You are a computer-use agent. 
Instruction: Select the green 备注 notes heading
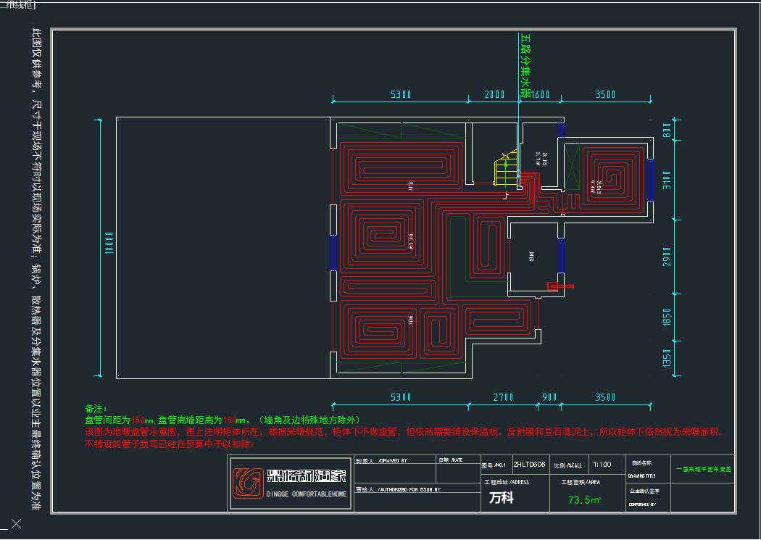coord(96,409)
